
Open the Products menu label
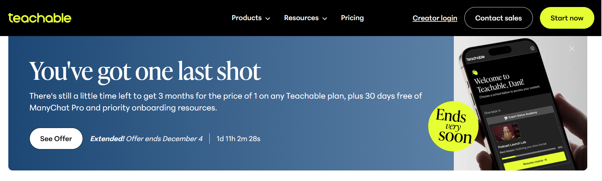246,18
